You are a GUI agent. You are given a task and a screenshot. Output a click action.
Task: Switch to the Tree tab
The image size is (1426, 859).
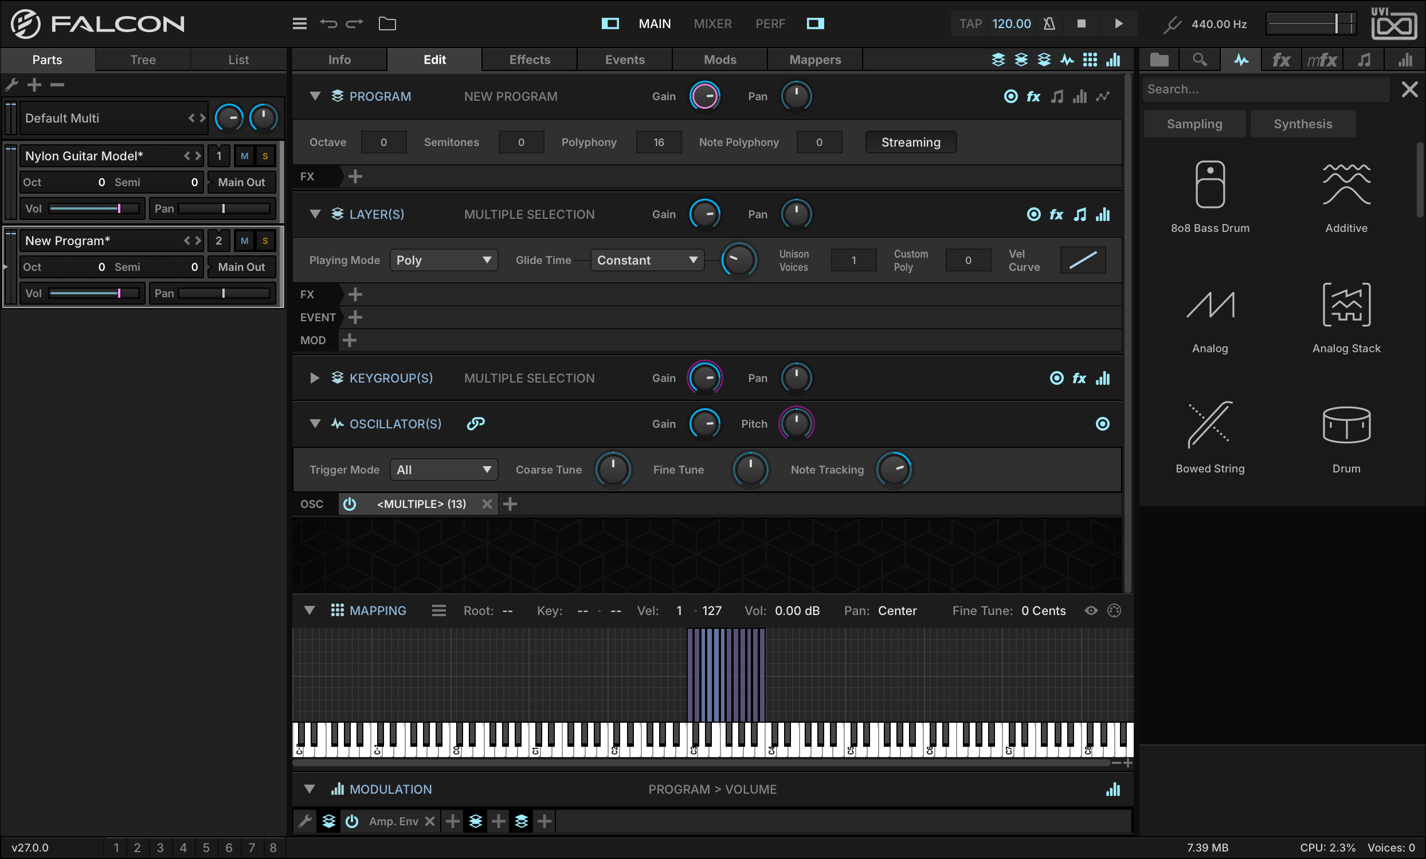[x=143, y=60]
